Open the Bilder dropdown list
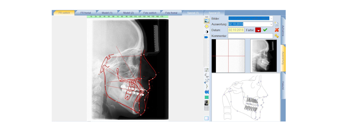Image resolution: width=338 pixels, height=134 pixels. [x=271, y=18]
